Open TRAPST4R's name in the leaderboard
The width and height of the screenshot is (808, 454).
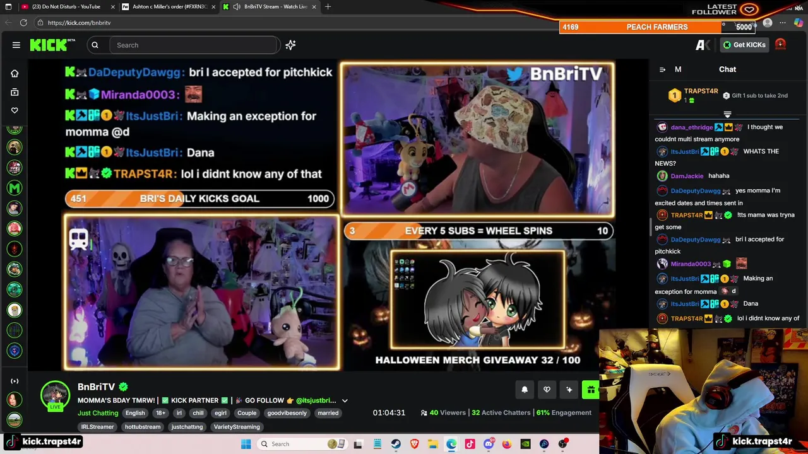tap(701, 91)
